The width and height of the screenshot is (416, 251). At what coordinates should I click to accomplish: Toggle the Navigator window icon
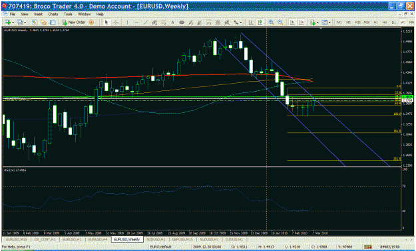click(43, 23)
